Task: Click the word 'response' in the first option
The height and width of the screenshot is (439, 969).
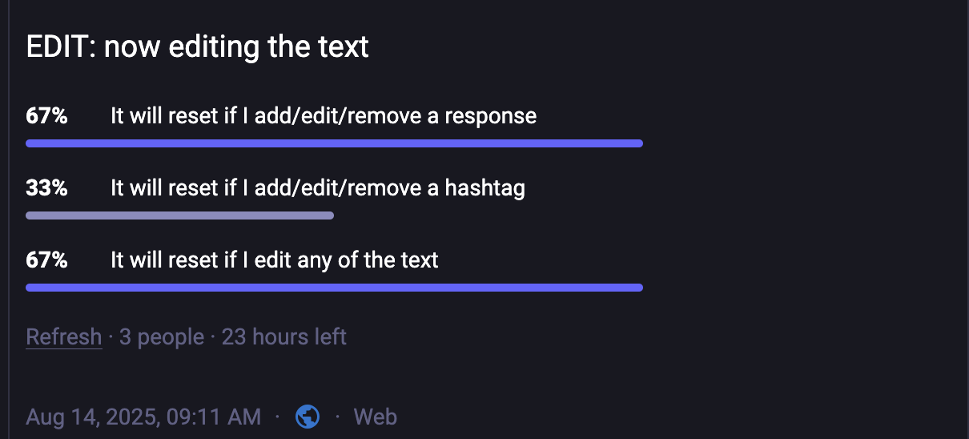Action: pos(490,116)
